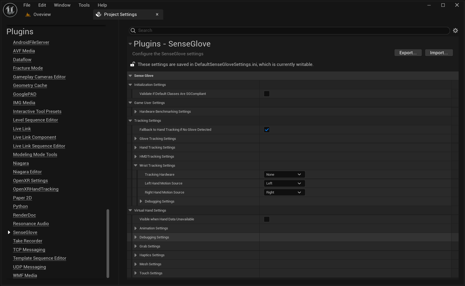Click the Plugins sidebar scrollbar
Screen dimensions: 465x286
(x=108, y=243)
